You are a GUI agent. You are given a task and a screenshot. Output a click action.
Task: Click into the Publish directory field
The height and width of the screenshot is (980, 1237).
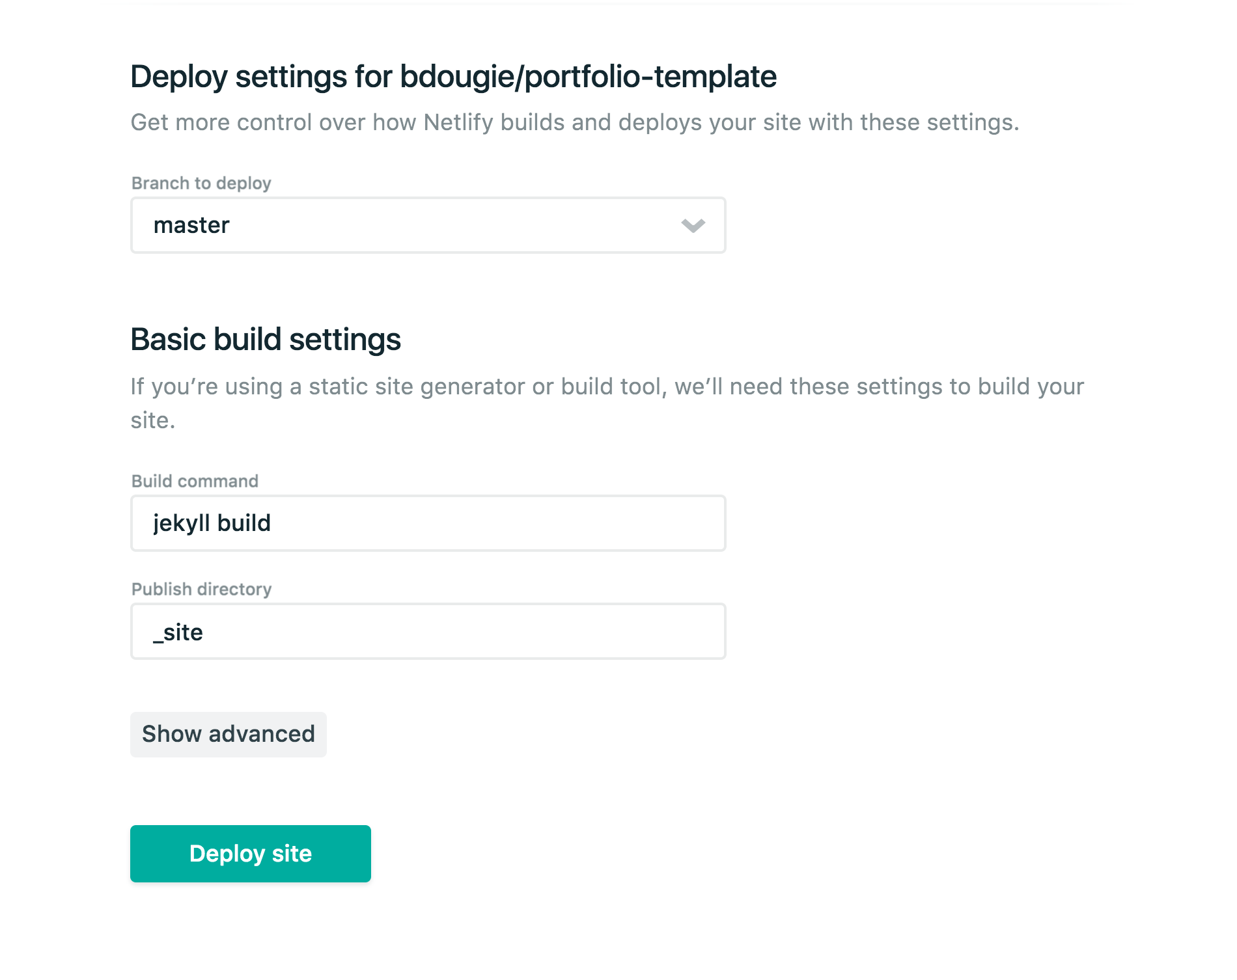[428, 631]
